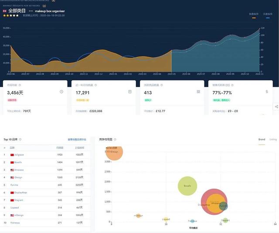This screenshot has height=233, width=279.
Task: Click the grid icon in 413 card
Action: [198, 92]
